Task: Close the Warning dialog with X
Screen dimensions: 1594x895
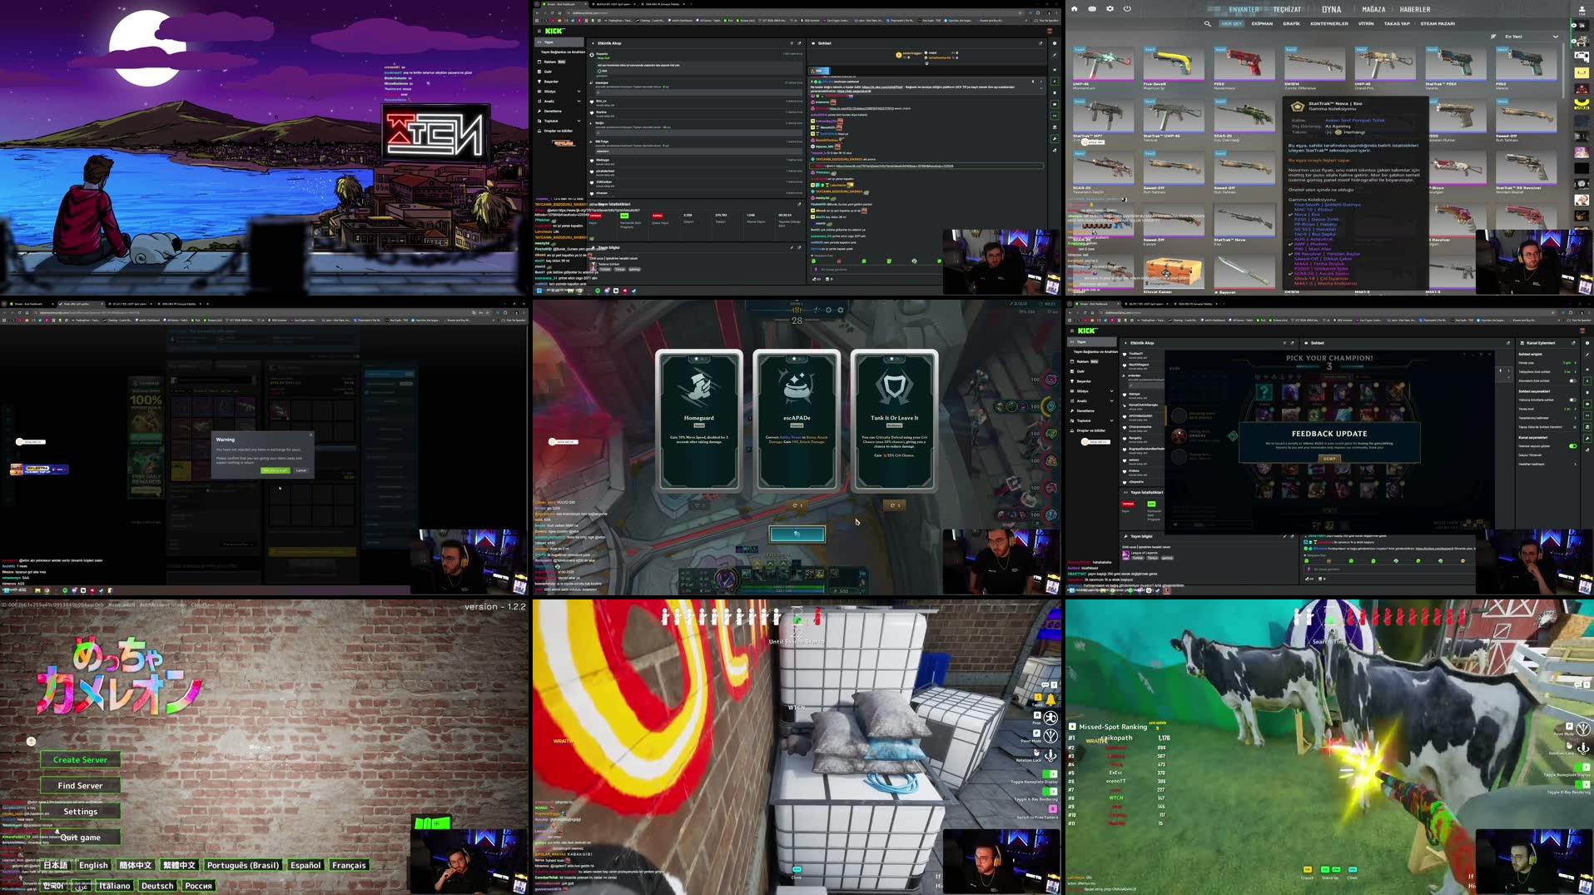Action: pyautogui.click(x=311, y=434)
